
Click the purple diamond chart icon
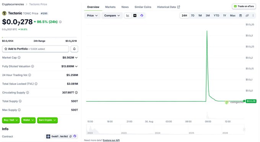click(141, 15)
